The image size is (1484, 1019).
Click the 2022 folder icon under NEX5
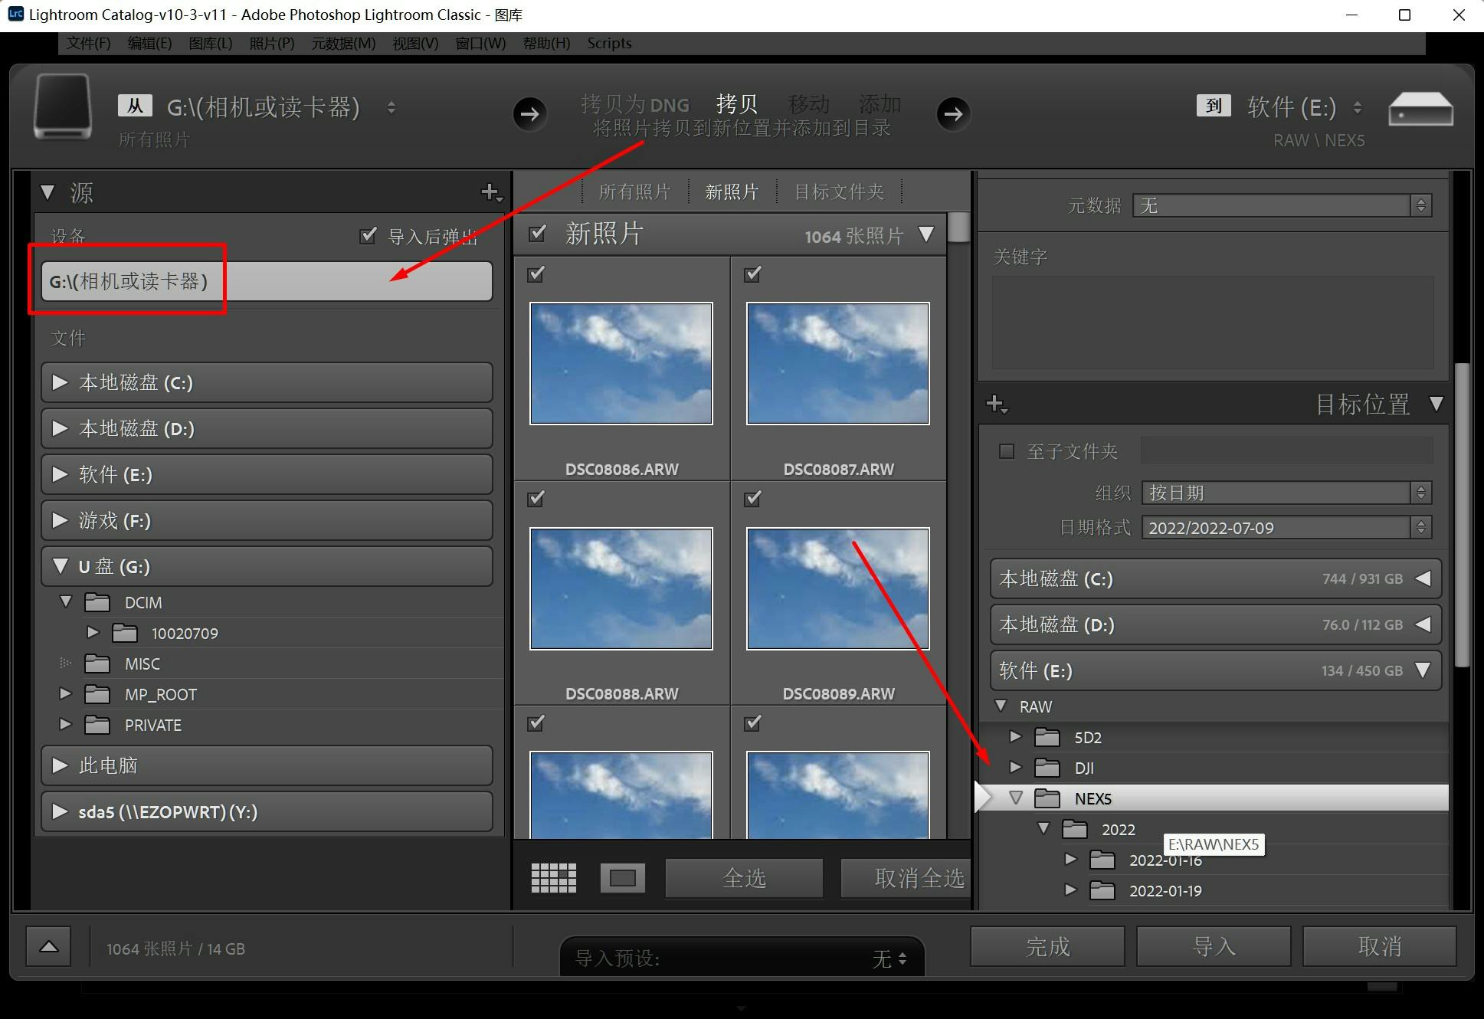coord(1075,829)
